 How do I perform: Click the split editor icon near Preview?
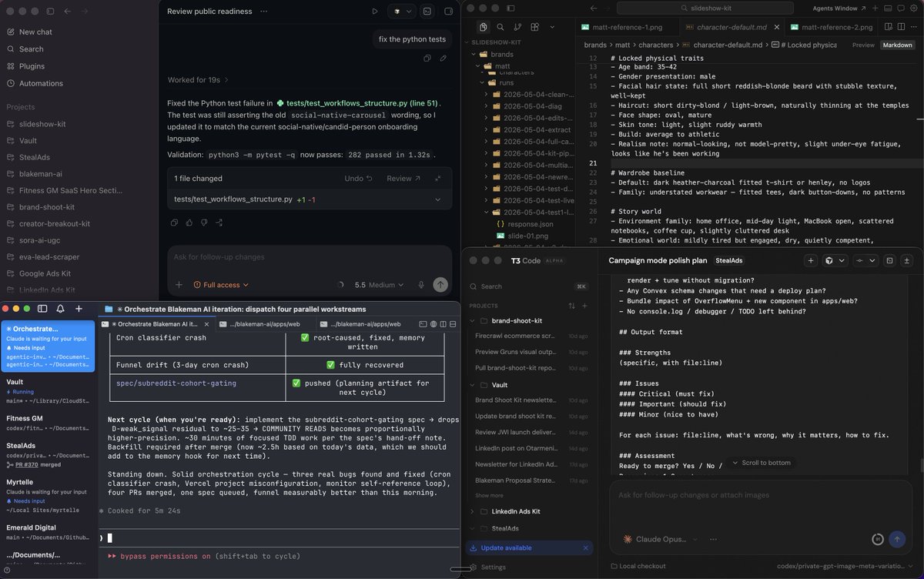[x=901, y=27]
